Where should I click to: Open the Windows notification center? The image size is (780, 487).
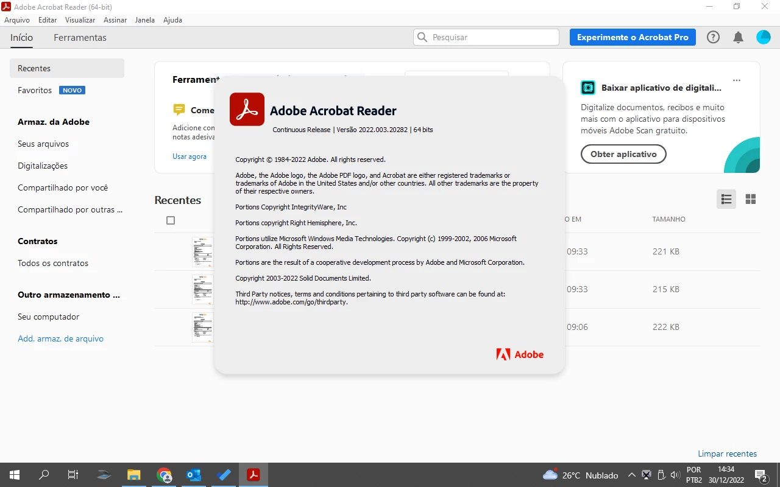[x=760, y=475]
